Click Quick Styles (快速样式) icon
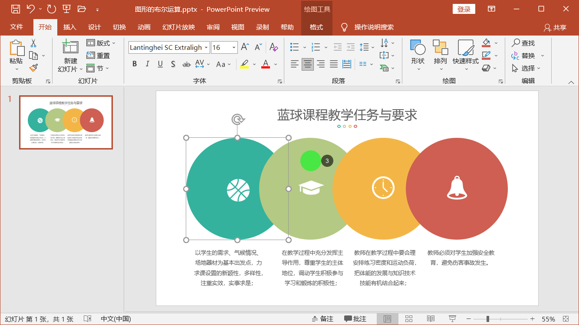Viewport: 579px width, 325px height. 466,47
